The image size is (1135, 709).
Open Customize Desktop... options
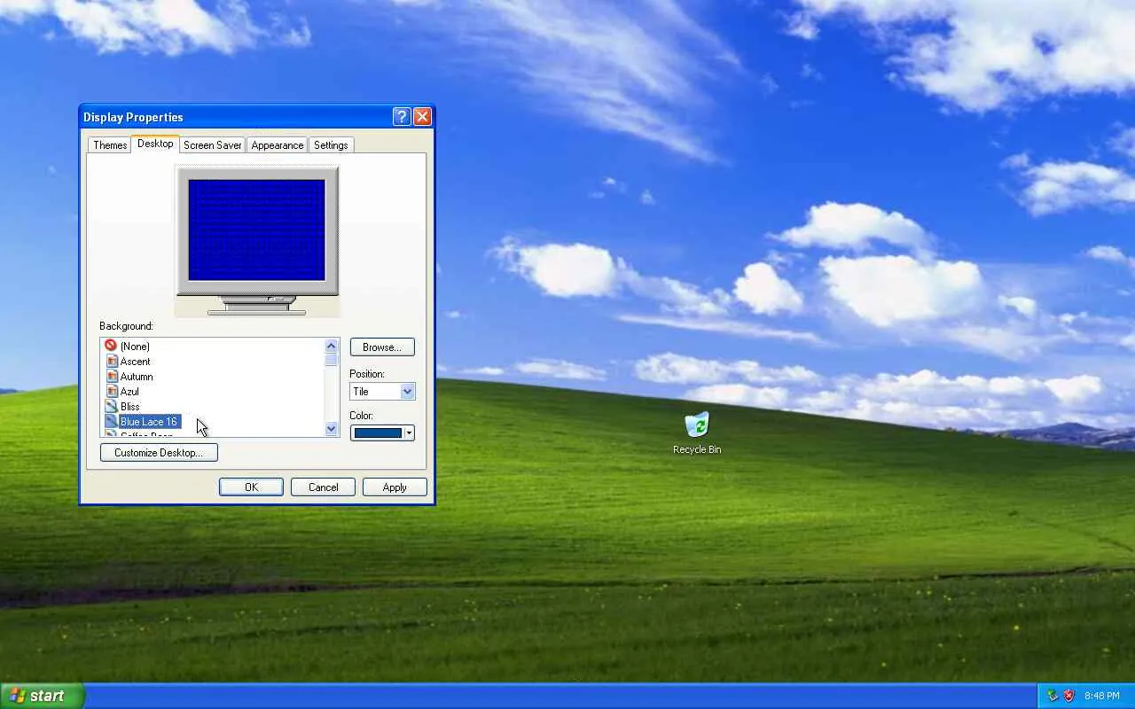coord(159,453)
